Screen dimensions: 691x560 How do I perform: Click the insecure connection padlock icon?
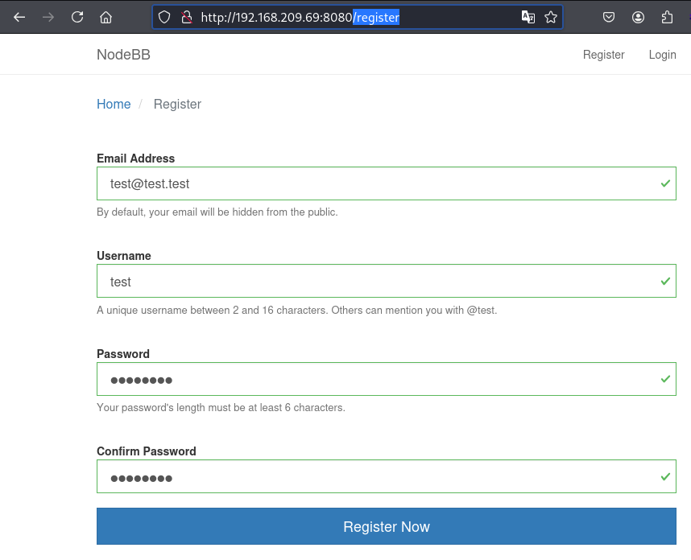tap(187, 17)
